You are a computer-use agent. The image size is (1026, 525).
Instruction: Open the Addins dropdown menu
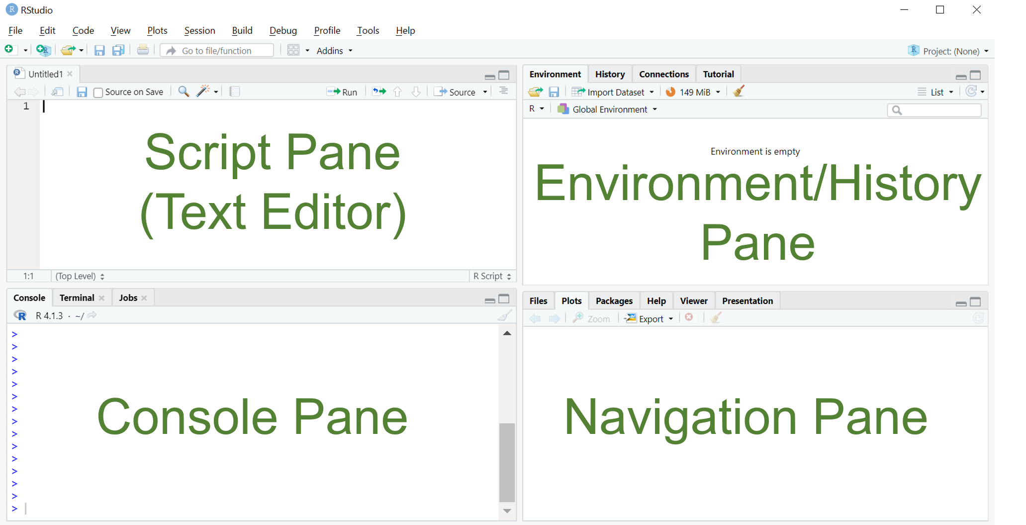[334, 51]
